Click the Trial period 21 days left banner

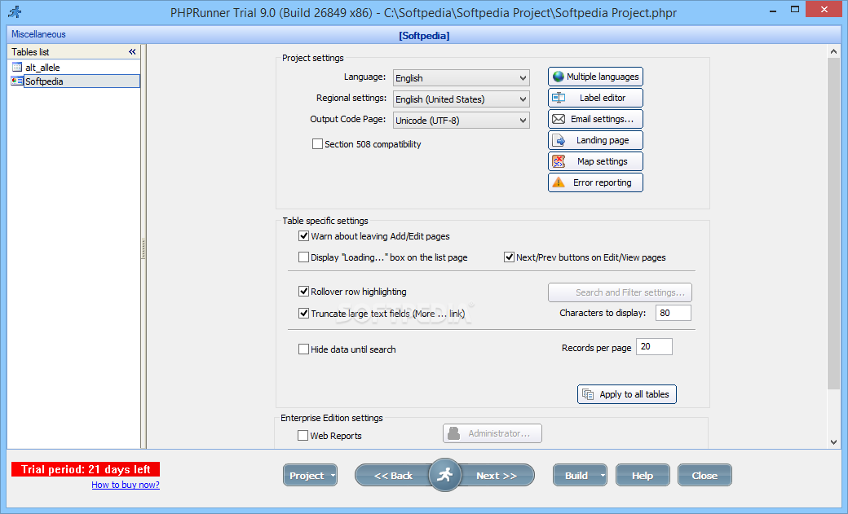(x=86, y=469)
